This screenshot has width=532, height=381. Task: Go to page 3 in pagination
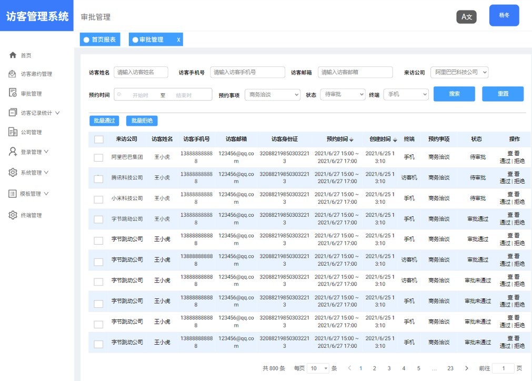click(389, 368)
